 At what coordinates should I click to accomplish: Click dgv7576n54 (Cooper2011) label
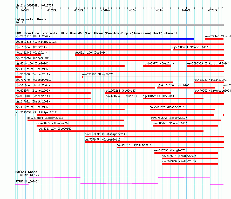33,58
